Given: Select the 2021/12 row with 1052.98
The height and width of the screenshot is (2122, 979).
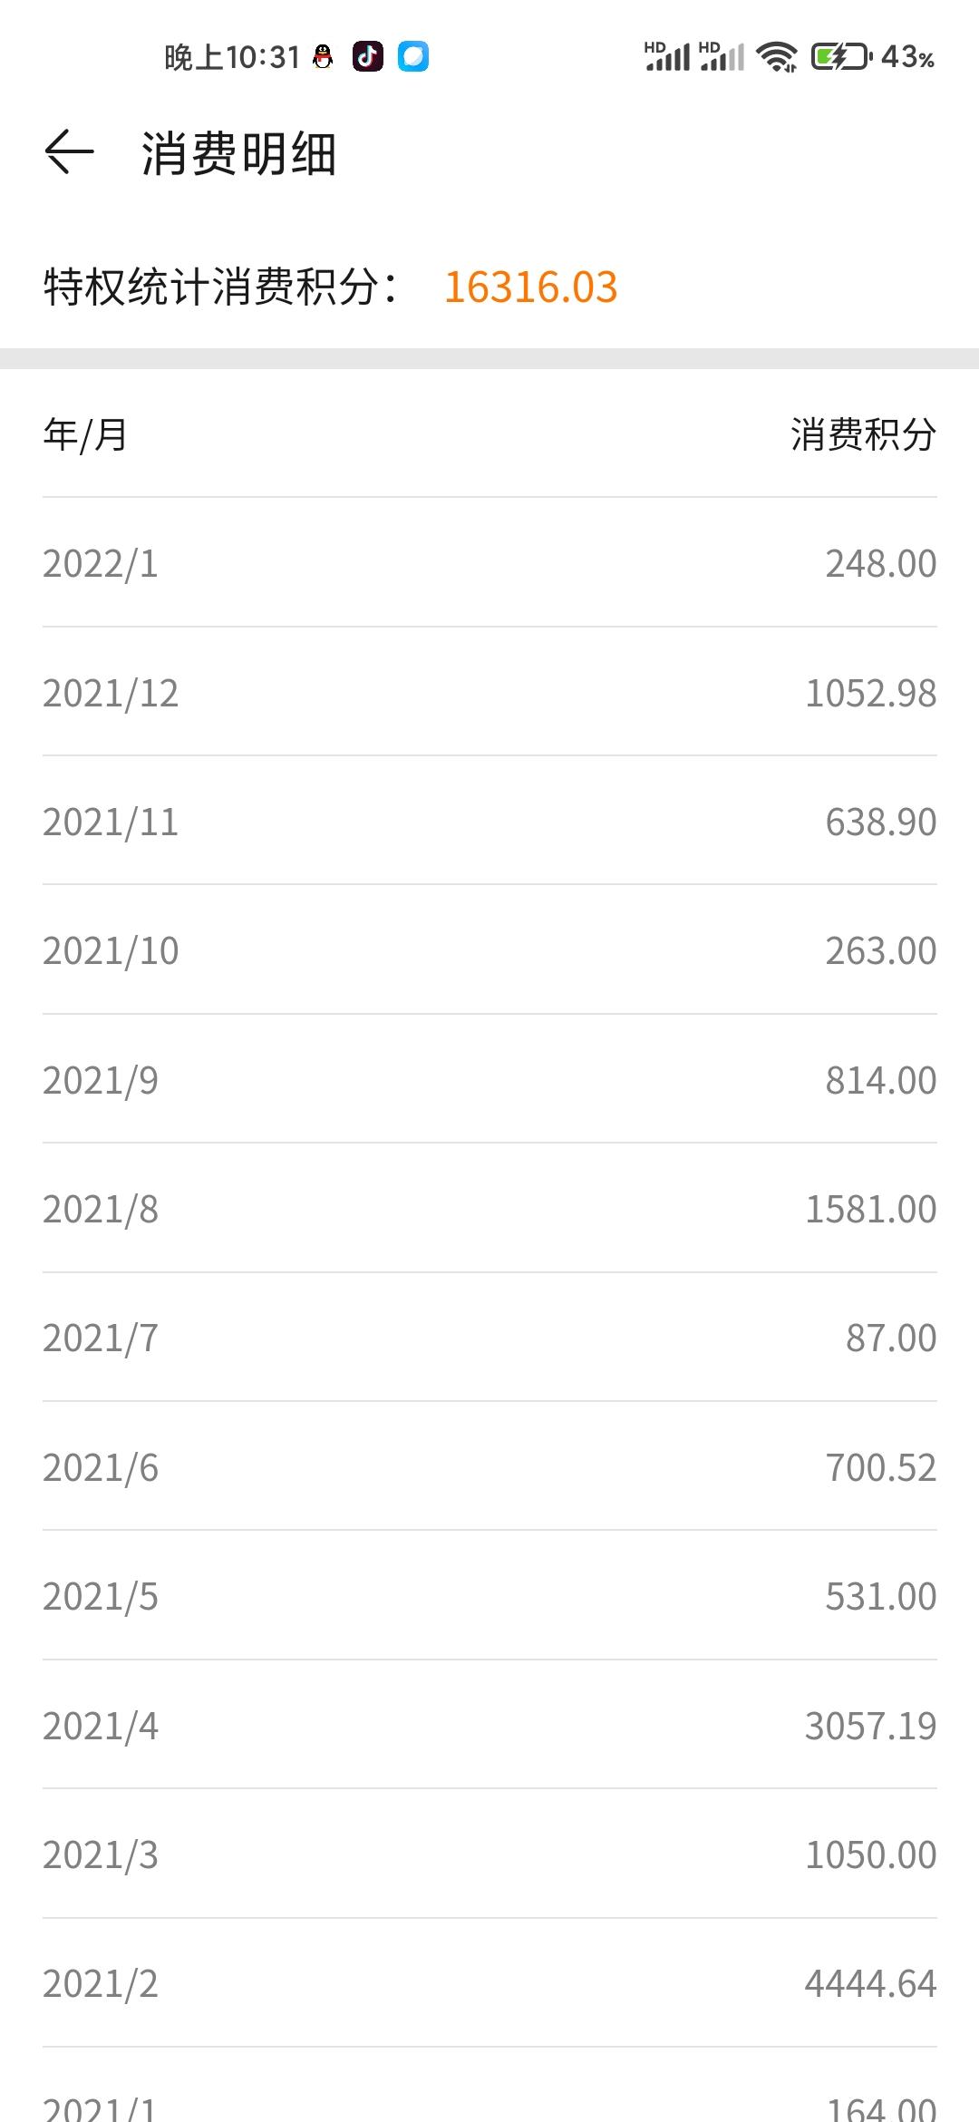Looking at the screenshot, I should pos(489,692).
